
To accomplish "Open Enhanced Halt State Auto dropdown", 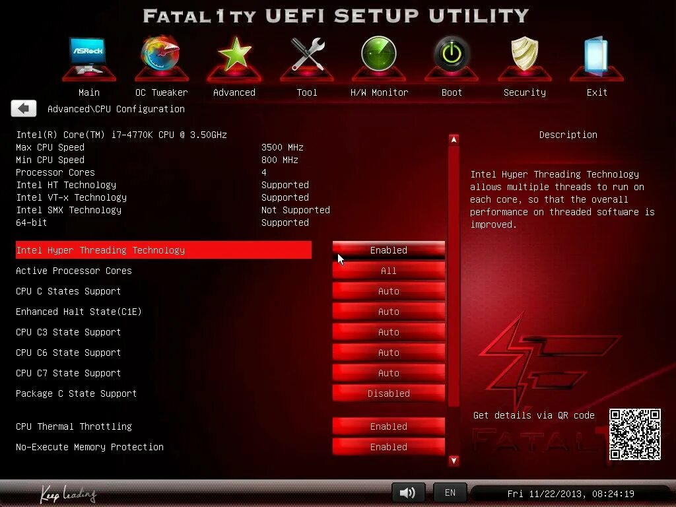I will click(x=388, y=312).
